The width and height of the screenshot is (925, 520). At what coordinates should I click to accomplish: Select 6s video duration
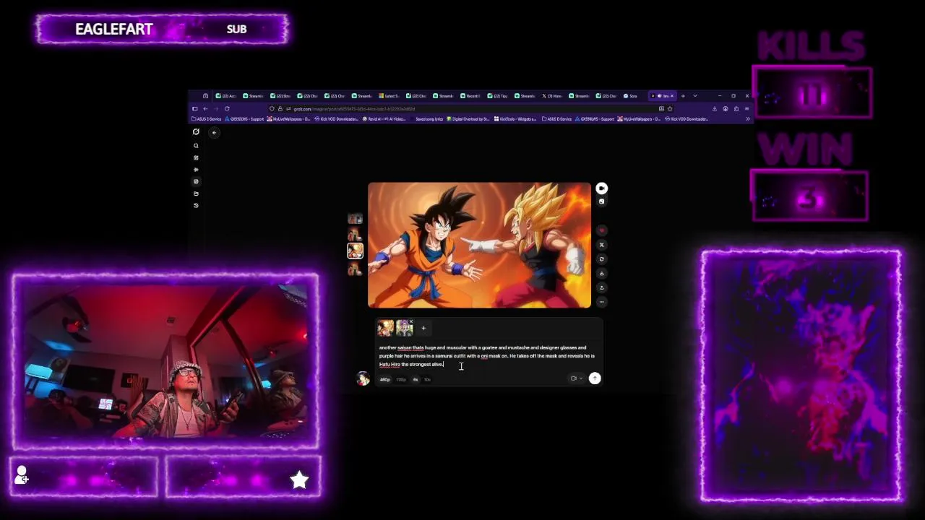[416, 379]
